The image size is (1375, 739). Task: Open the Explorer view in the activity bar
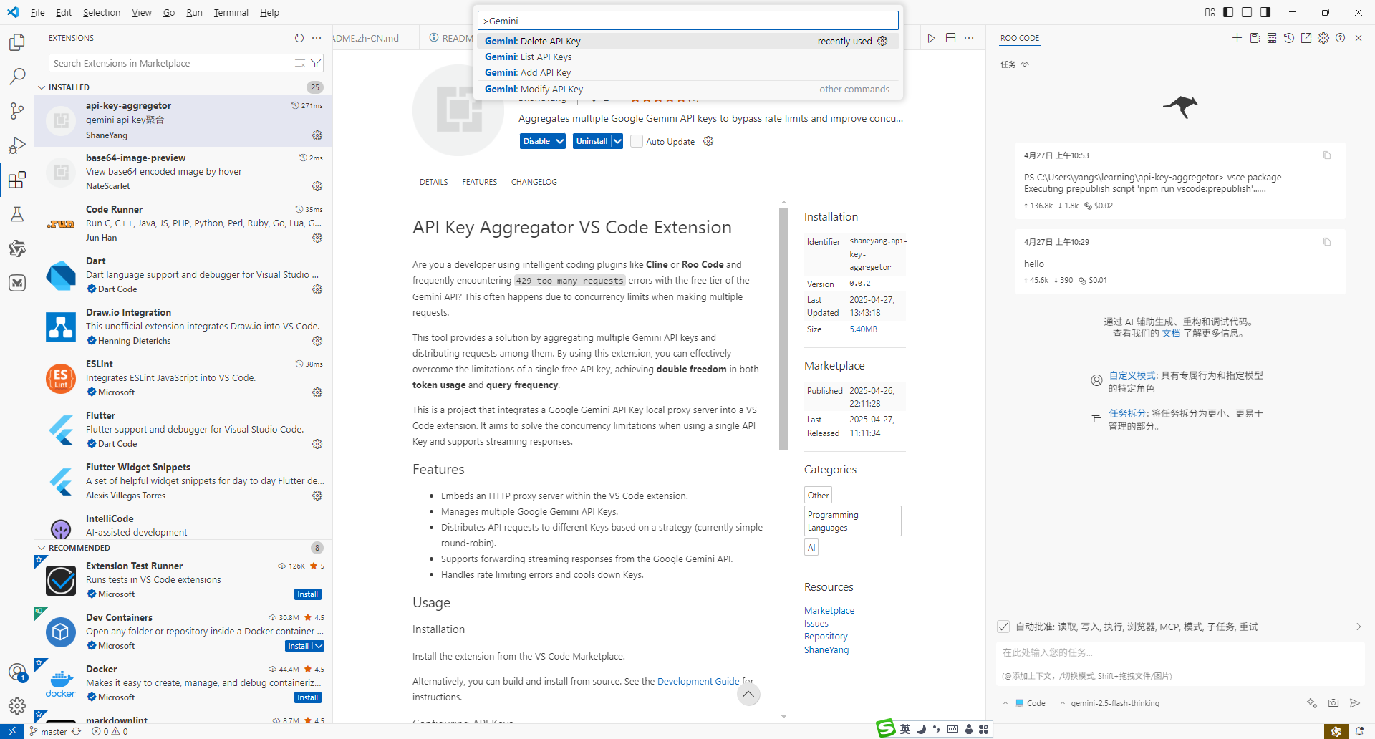coord(17,42)
